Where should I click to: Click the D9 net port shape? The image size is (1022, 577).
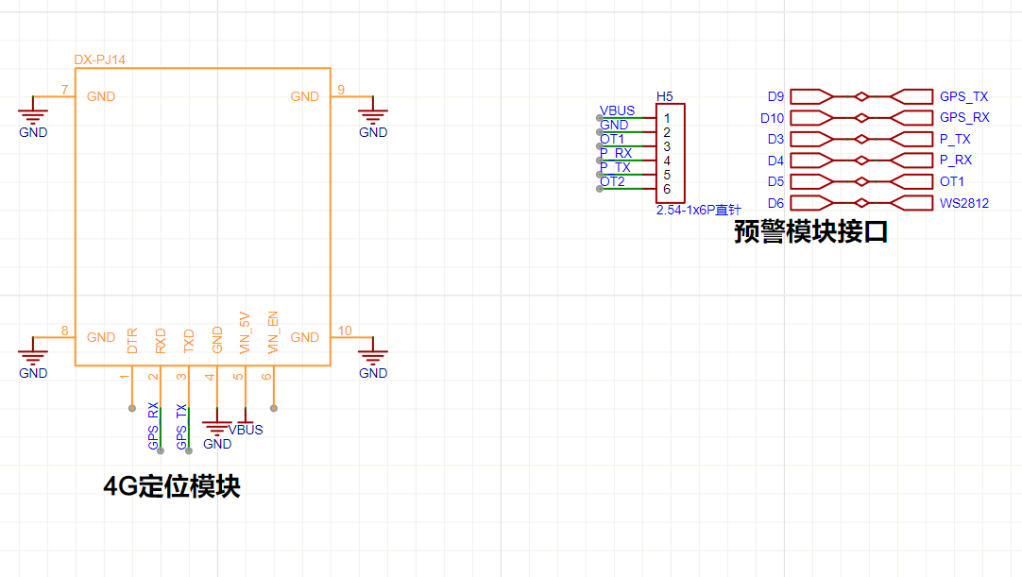click(811, 96)
